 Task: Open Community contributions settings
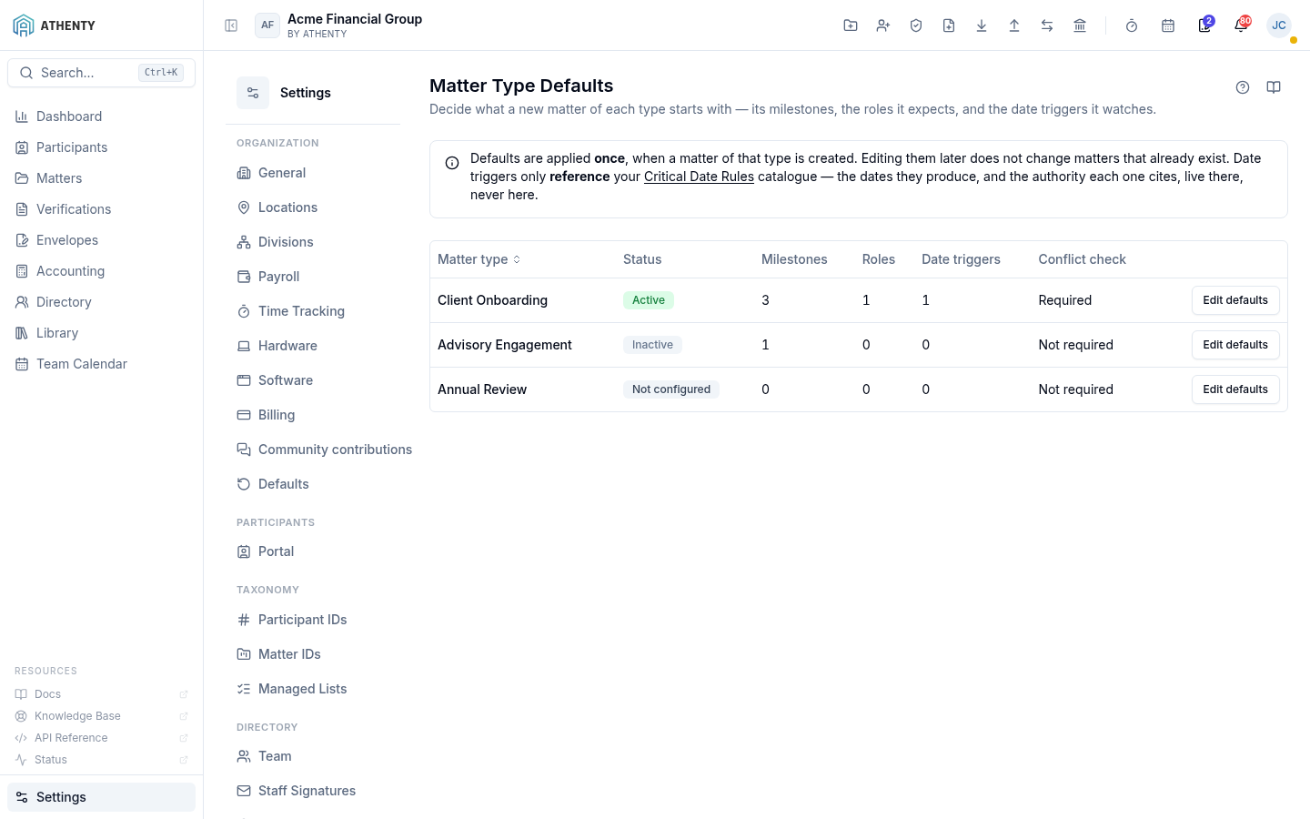[324, 450]
